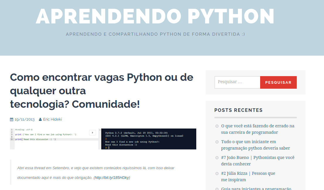Open 'Guia para iniciantes a programação' post
The width and height of the screenshot is (324, 190).
256,188
